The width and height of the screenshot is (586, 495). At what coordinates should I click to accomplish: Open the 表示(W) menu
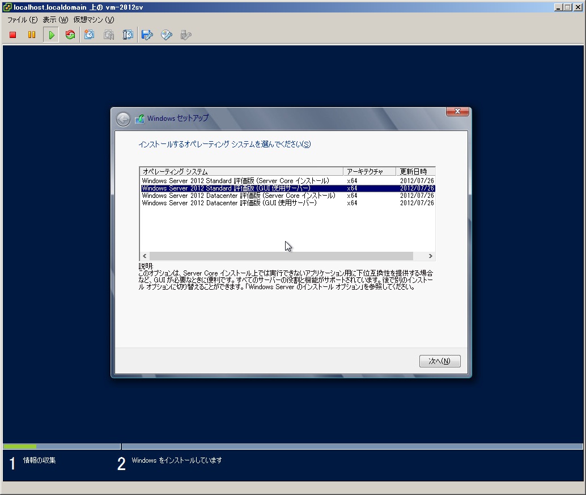[x=56, y=20]
